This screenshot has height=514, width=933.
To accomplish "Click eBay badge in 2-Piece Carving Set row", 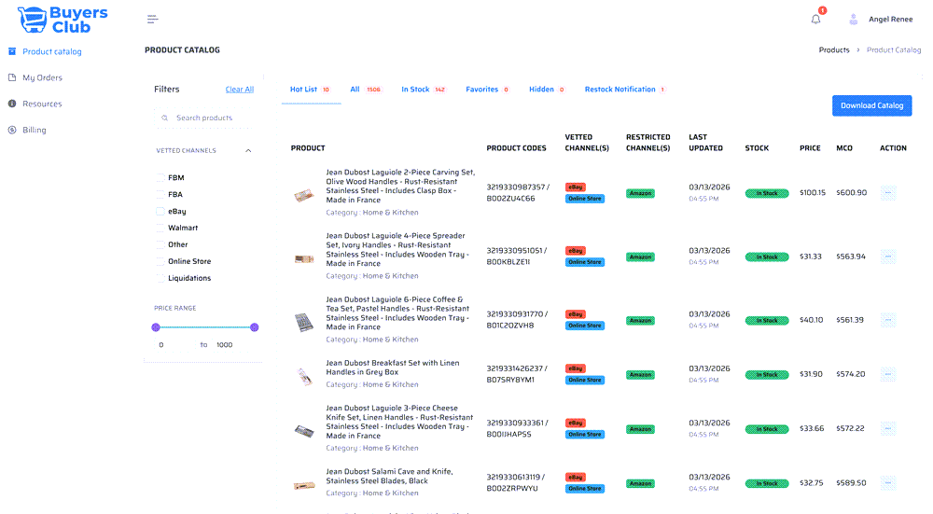I will point(576,187).
